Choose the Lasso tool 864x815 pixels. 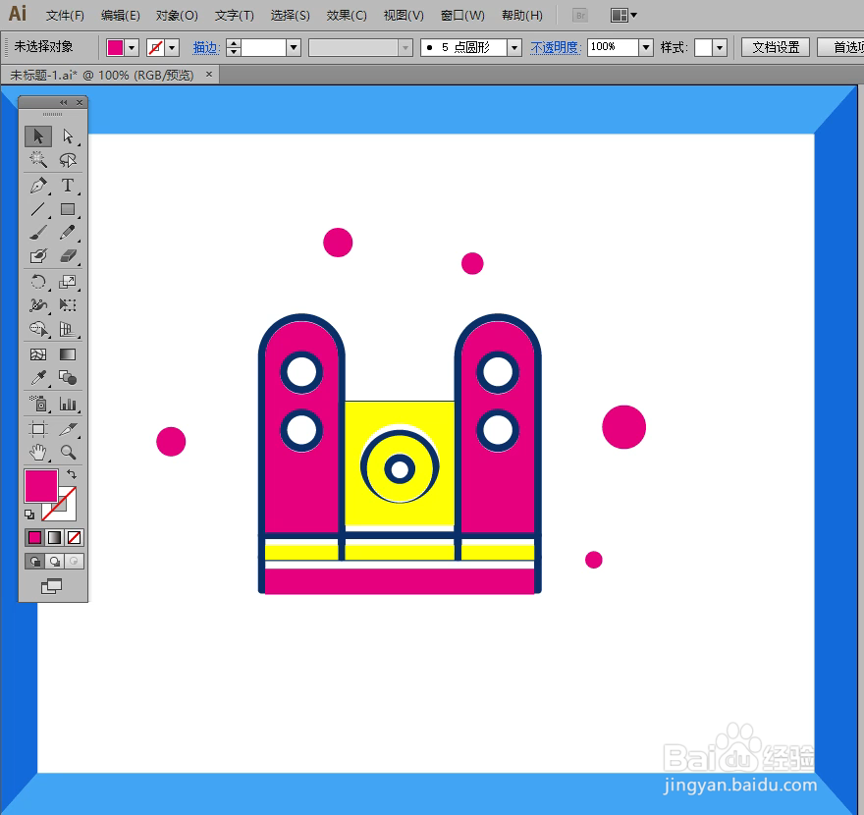point(68,160)
